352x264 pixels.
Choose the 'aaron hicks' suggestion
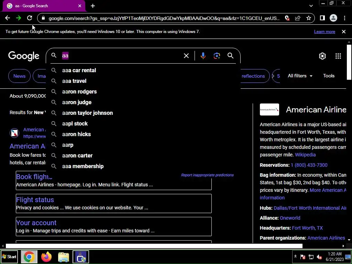coord(143,134)
